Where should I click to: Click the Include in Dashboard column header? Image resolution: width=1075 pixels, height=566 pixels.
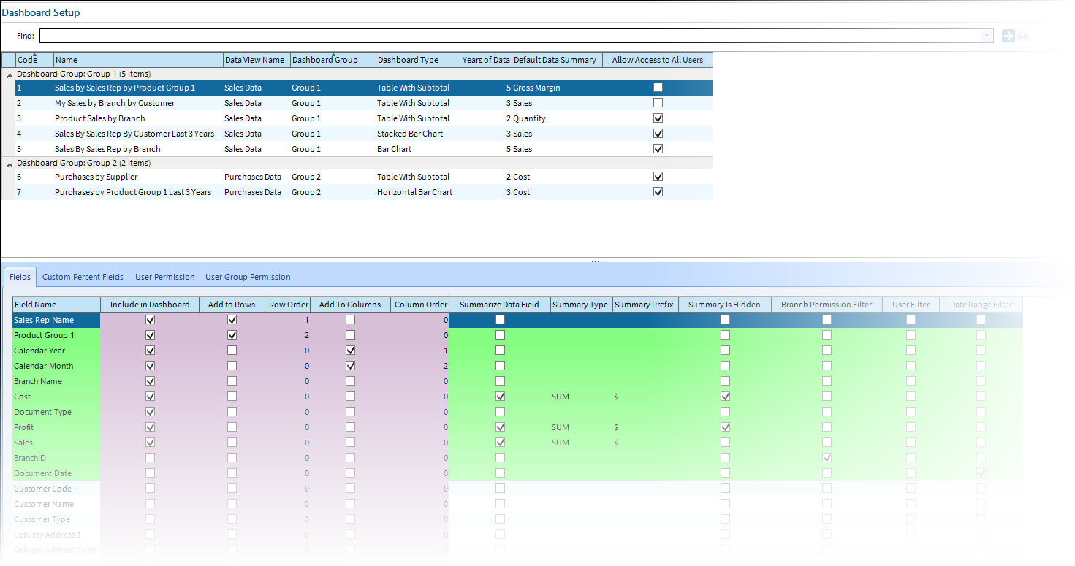tap(150, 305)
